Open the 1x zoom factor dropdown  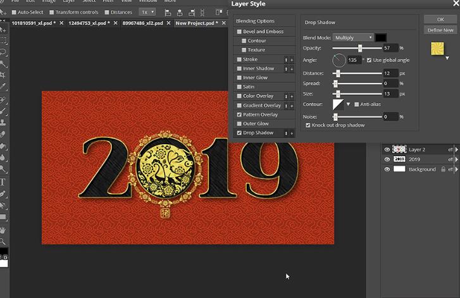147,12
